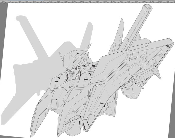This screenshot has height=138, width=175.
Task: Click the horizontal ruler at the 2700 mark
Action: tap(129, 2)
